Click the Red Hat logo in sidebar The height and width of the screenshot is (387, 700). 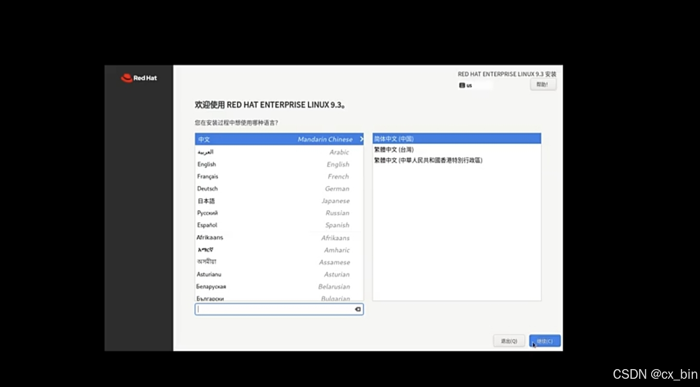(x=139, y=78)
